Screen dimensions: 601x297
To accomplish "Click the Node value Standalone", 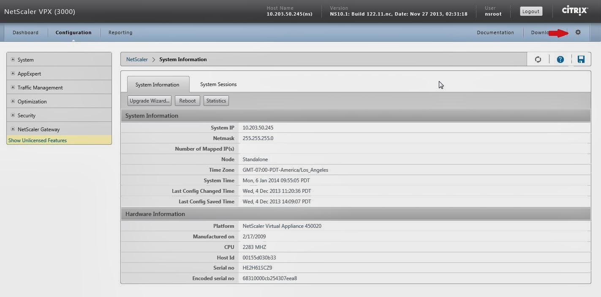I will click(255, 159).
